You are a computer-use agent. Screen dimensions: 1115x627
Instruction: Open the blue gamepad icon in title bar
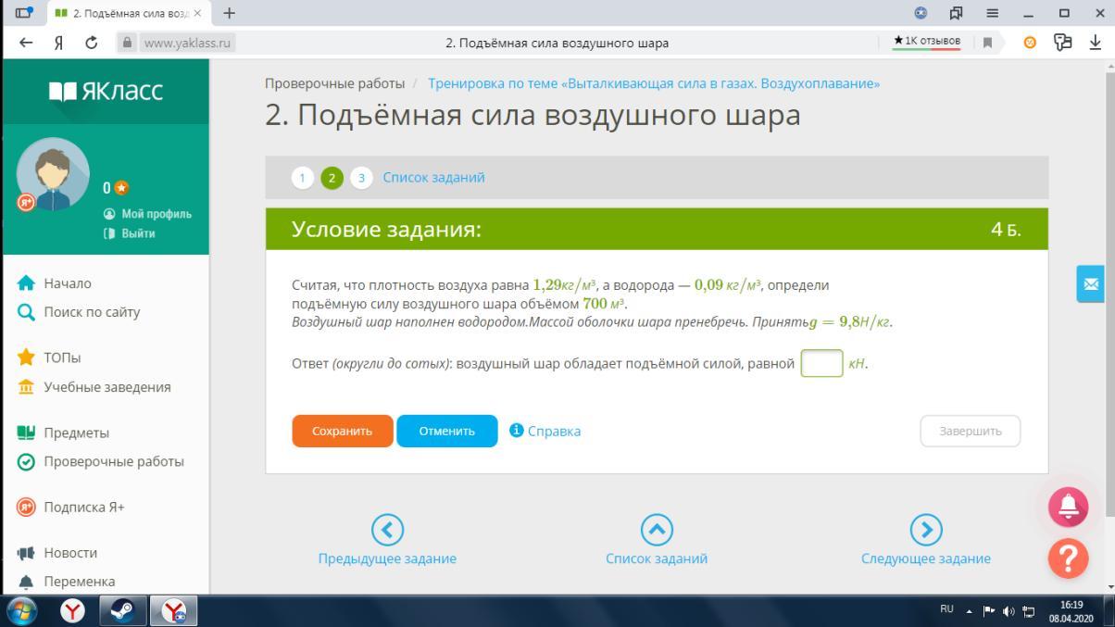click(921, 13)
